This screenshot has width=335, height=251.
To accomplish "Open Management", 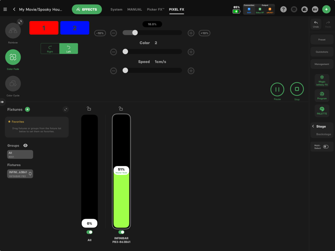I will 322,64.
